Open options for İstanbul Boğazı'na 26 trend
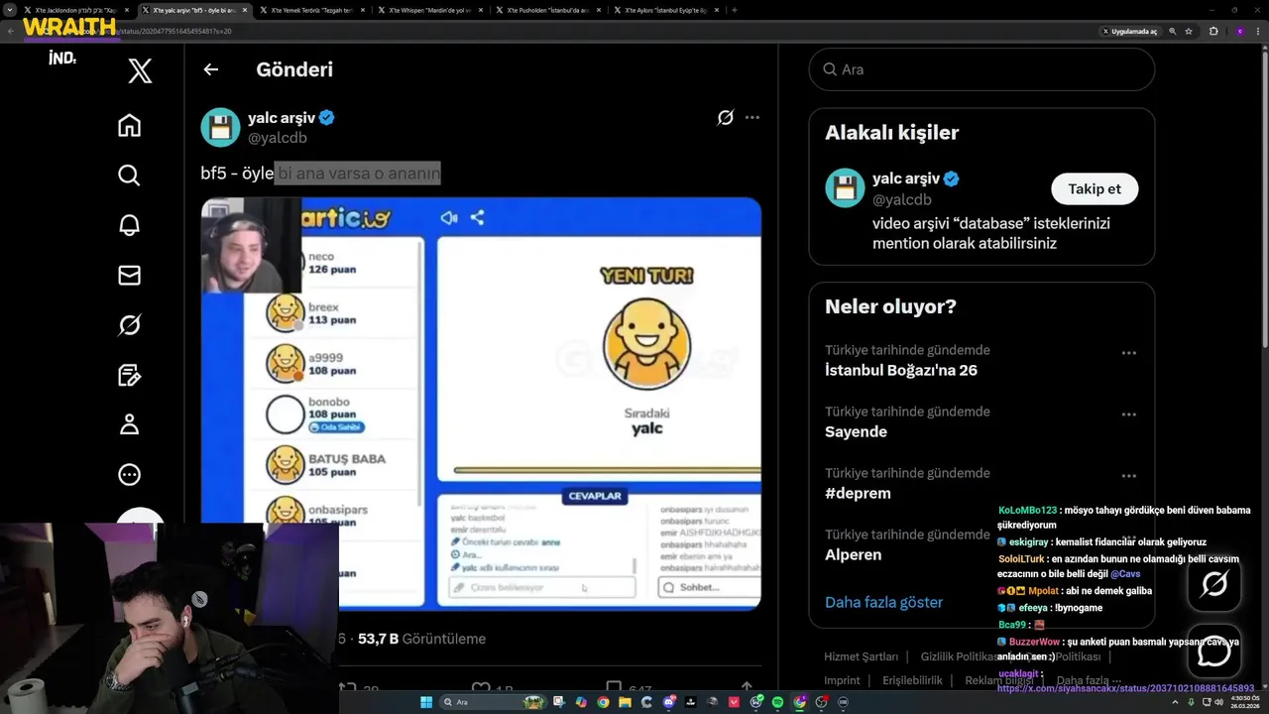This screenshot has height=714, width=1269. (x=1128, y=353)
